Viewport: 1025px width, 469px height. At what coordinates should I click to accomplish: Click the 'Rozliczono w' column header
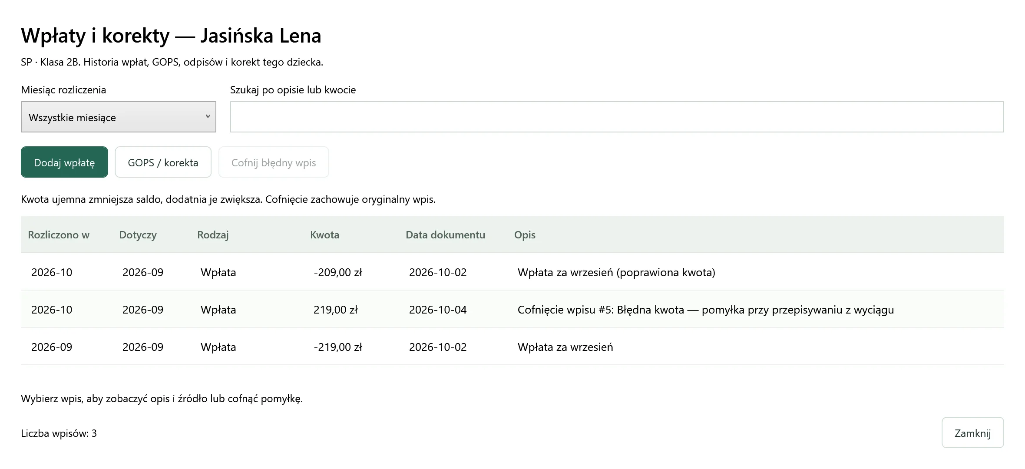point(59,235)
